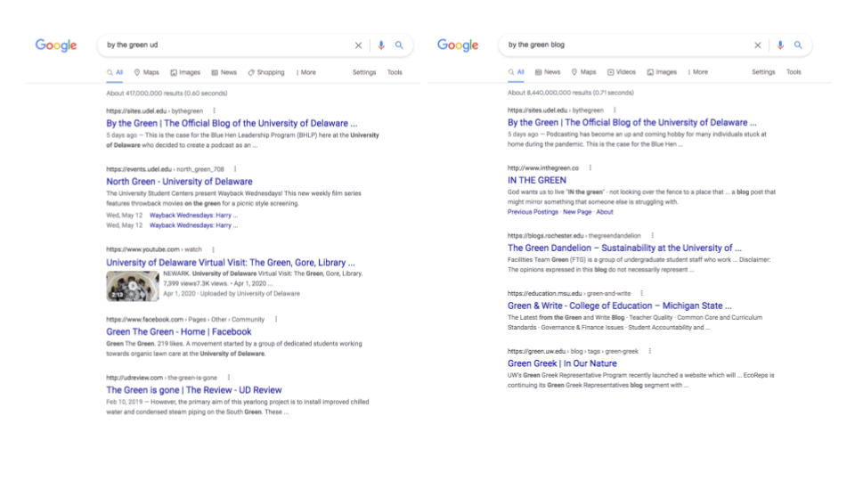Click Google logo in left search page
Image resolution: width=855 pixels, height=481 pixels.
click(x=56, y=45)
